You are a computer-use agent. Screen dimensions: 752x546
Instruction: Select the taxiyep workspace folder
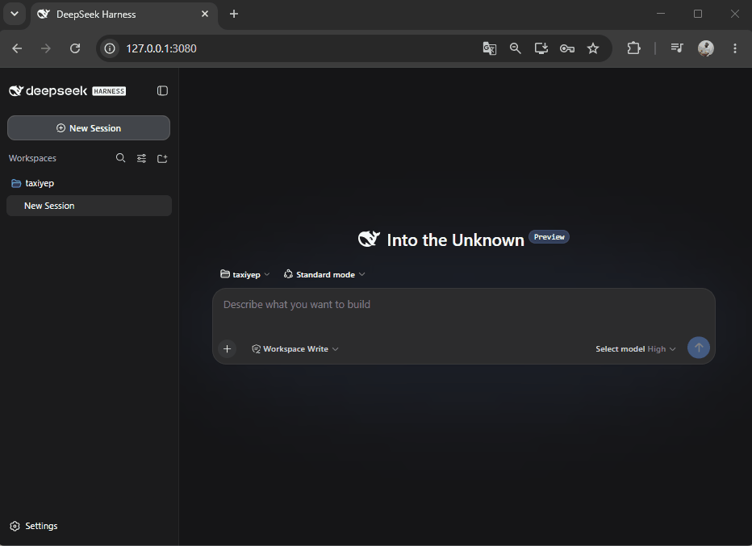pos(32,183)
